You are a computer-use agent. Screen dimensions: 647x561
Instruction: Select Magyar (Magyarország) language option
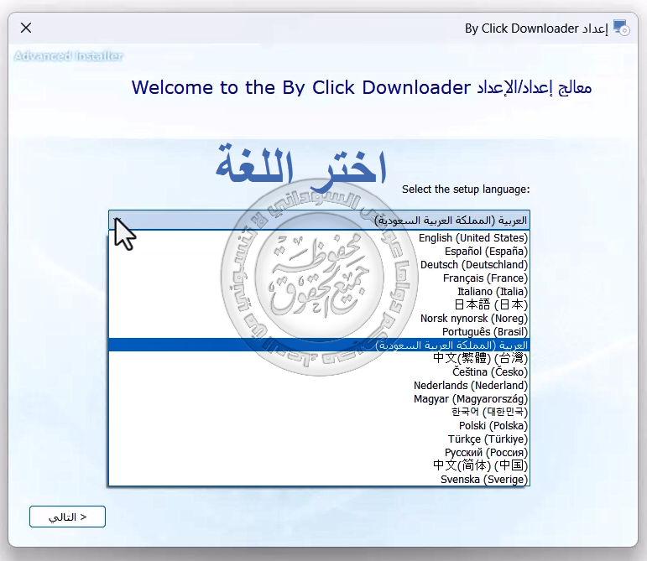(471, 399)
